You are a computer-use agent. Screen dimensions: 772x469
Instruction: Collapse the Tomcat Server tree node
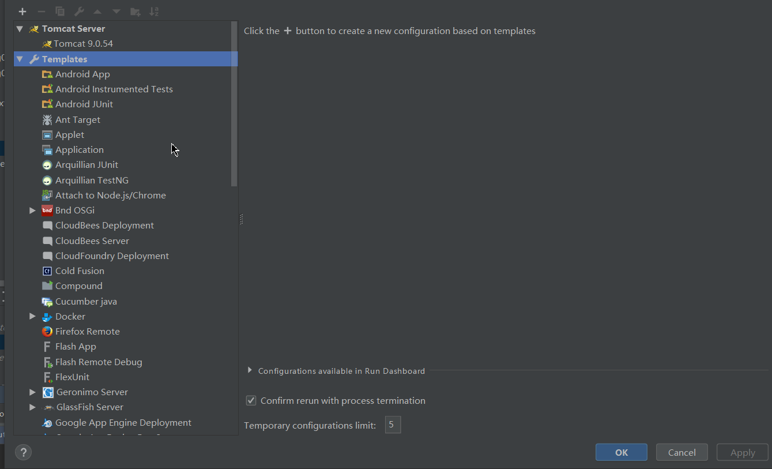(x=20, y=29)
